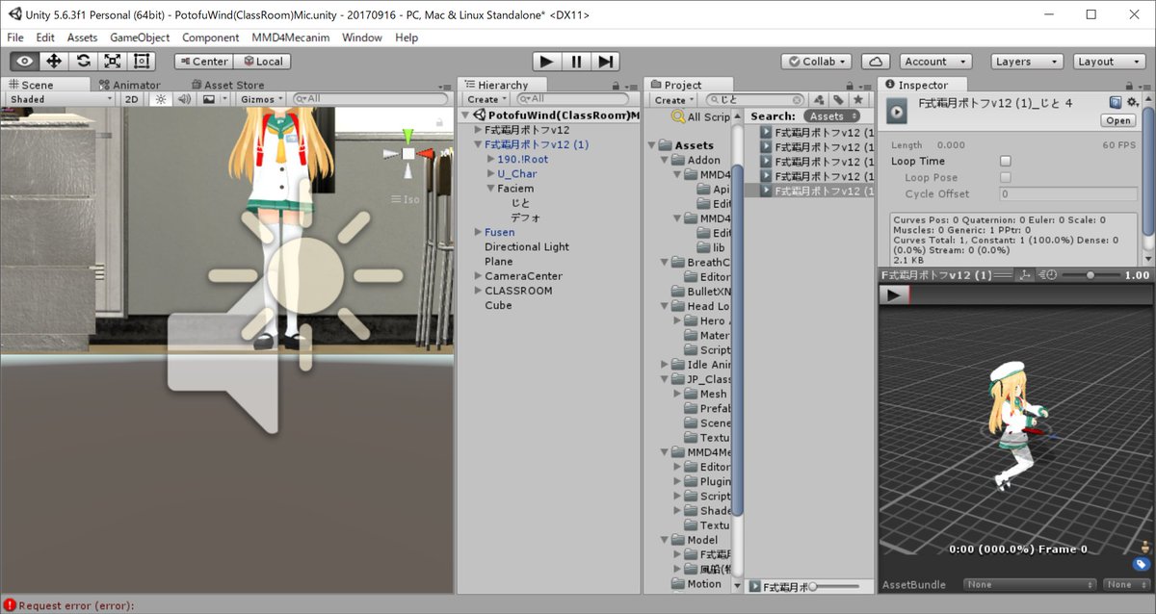Open Project Create dropdown
This screenshot has width=1156, height=614.
(x=673, y=99)
